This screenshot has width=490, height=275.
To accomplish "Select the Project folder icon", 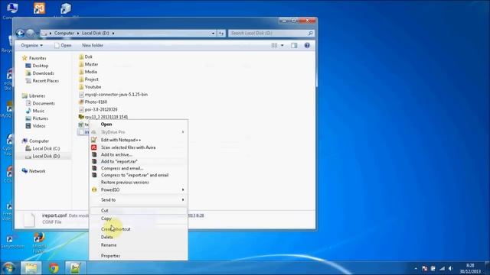I will [x=81, y=79].
